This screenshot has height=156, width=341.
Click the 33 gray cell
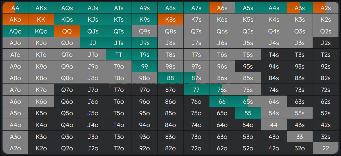coord(300,137)
